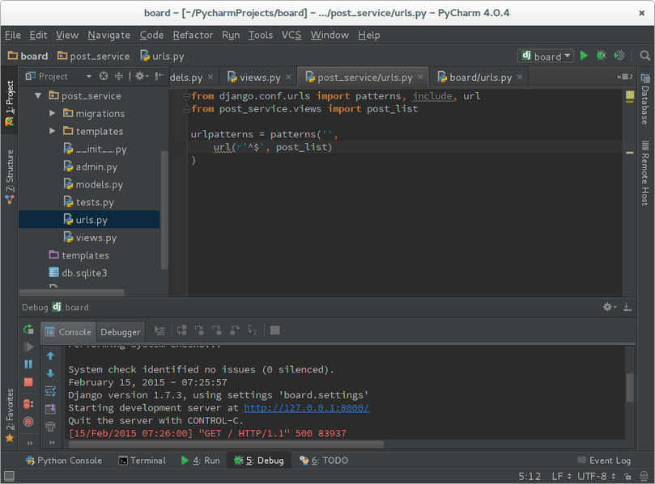
Task: Open the Hector inspector icon in status bar
Action: (644, 476)
